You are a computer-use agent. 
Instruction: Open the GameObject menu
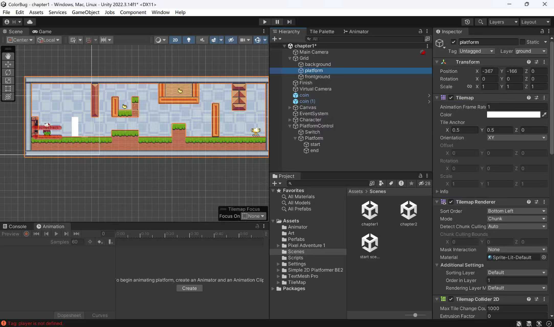tap(85, 12)
